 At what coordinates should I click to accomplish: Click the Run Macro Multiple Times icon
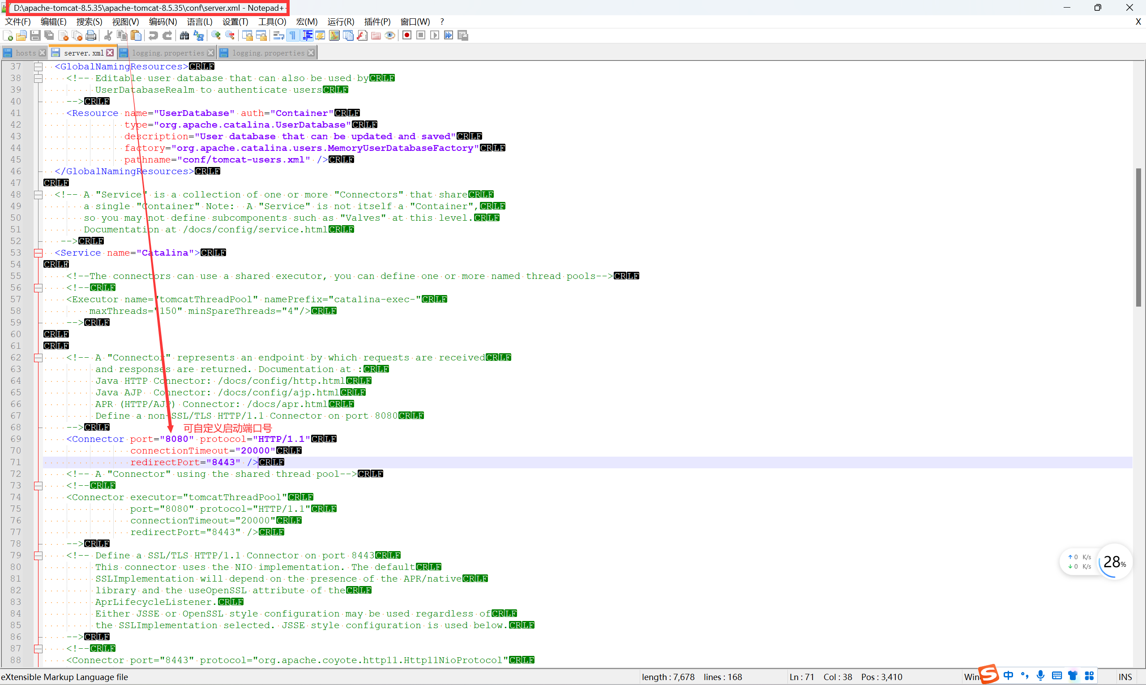[x=449, y=35]
